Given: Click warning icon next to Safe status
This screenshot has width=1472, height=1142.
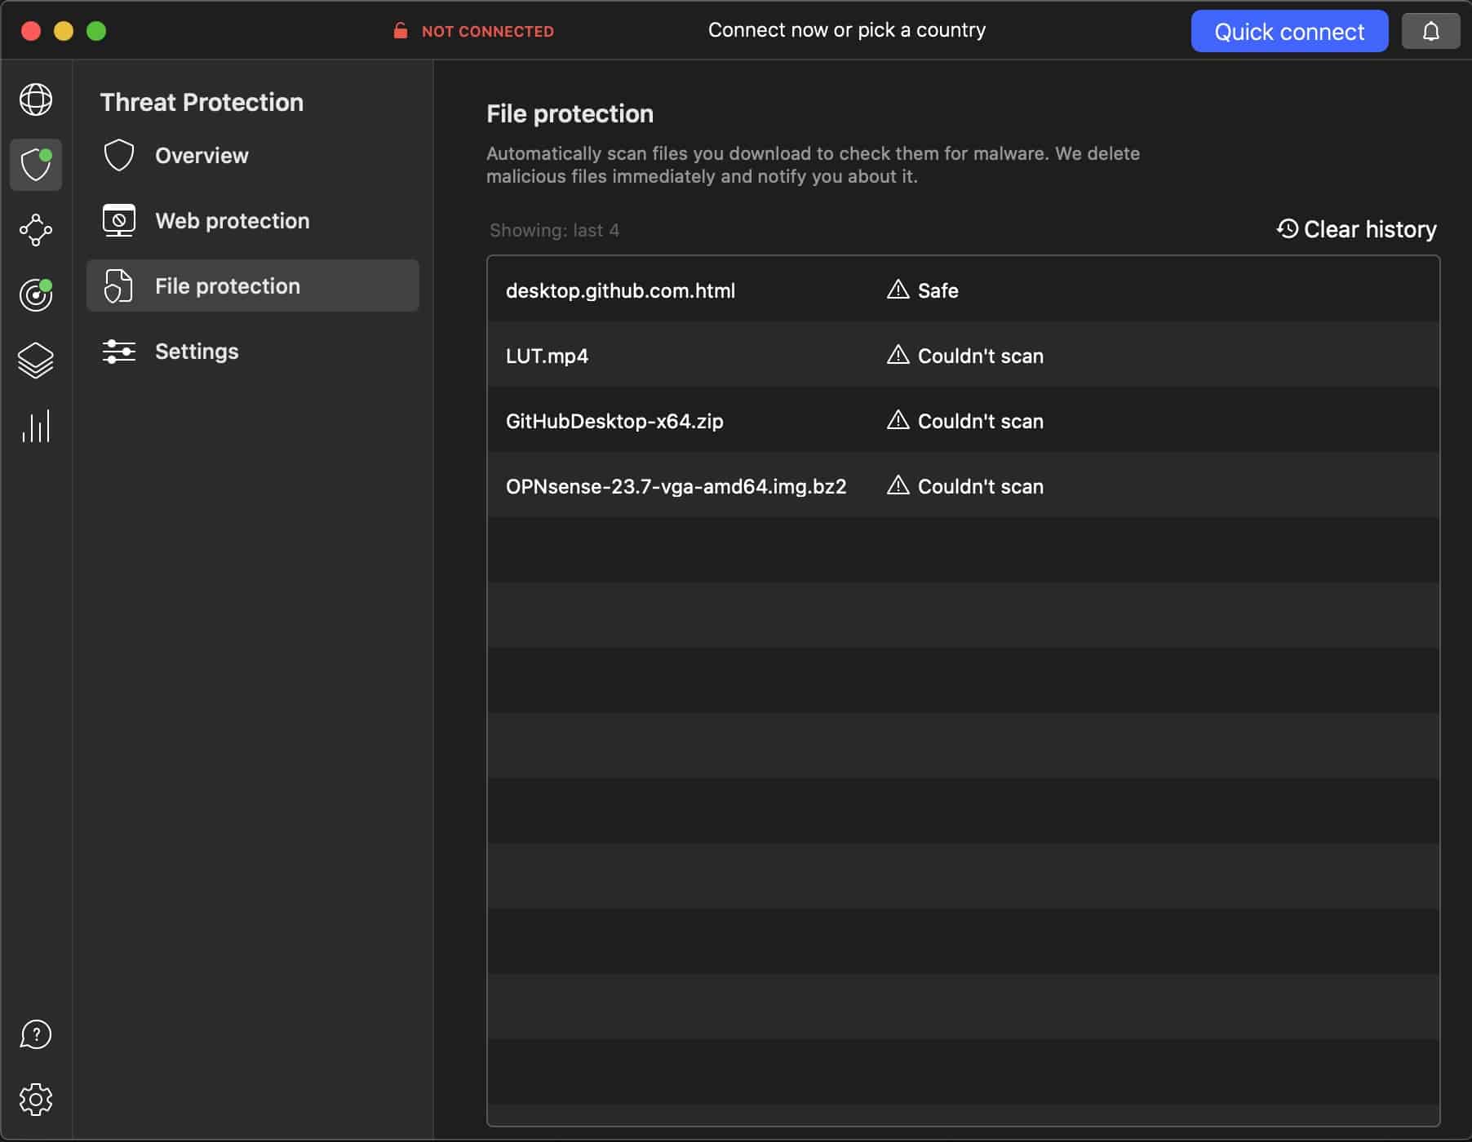Looking at the screenshot, I should coord(898,290).
